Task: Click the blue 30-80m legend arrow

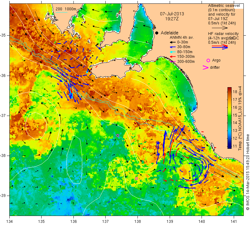Action: pos(172,47)
